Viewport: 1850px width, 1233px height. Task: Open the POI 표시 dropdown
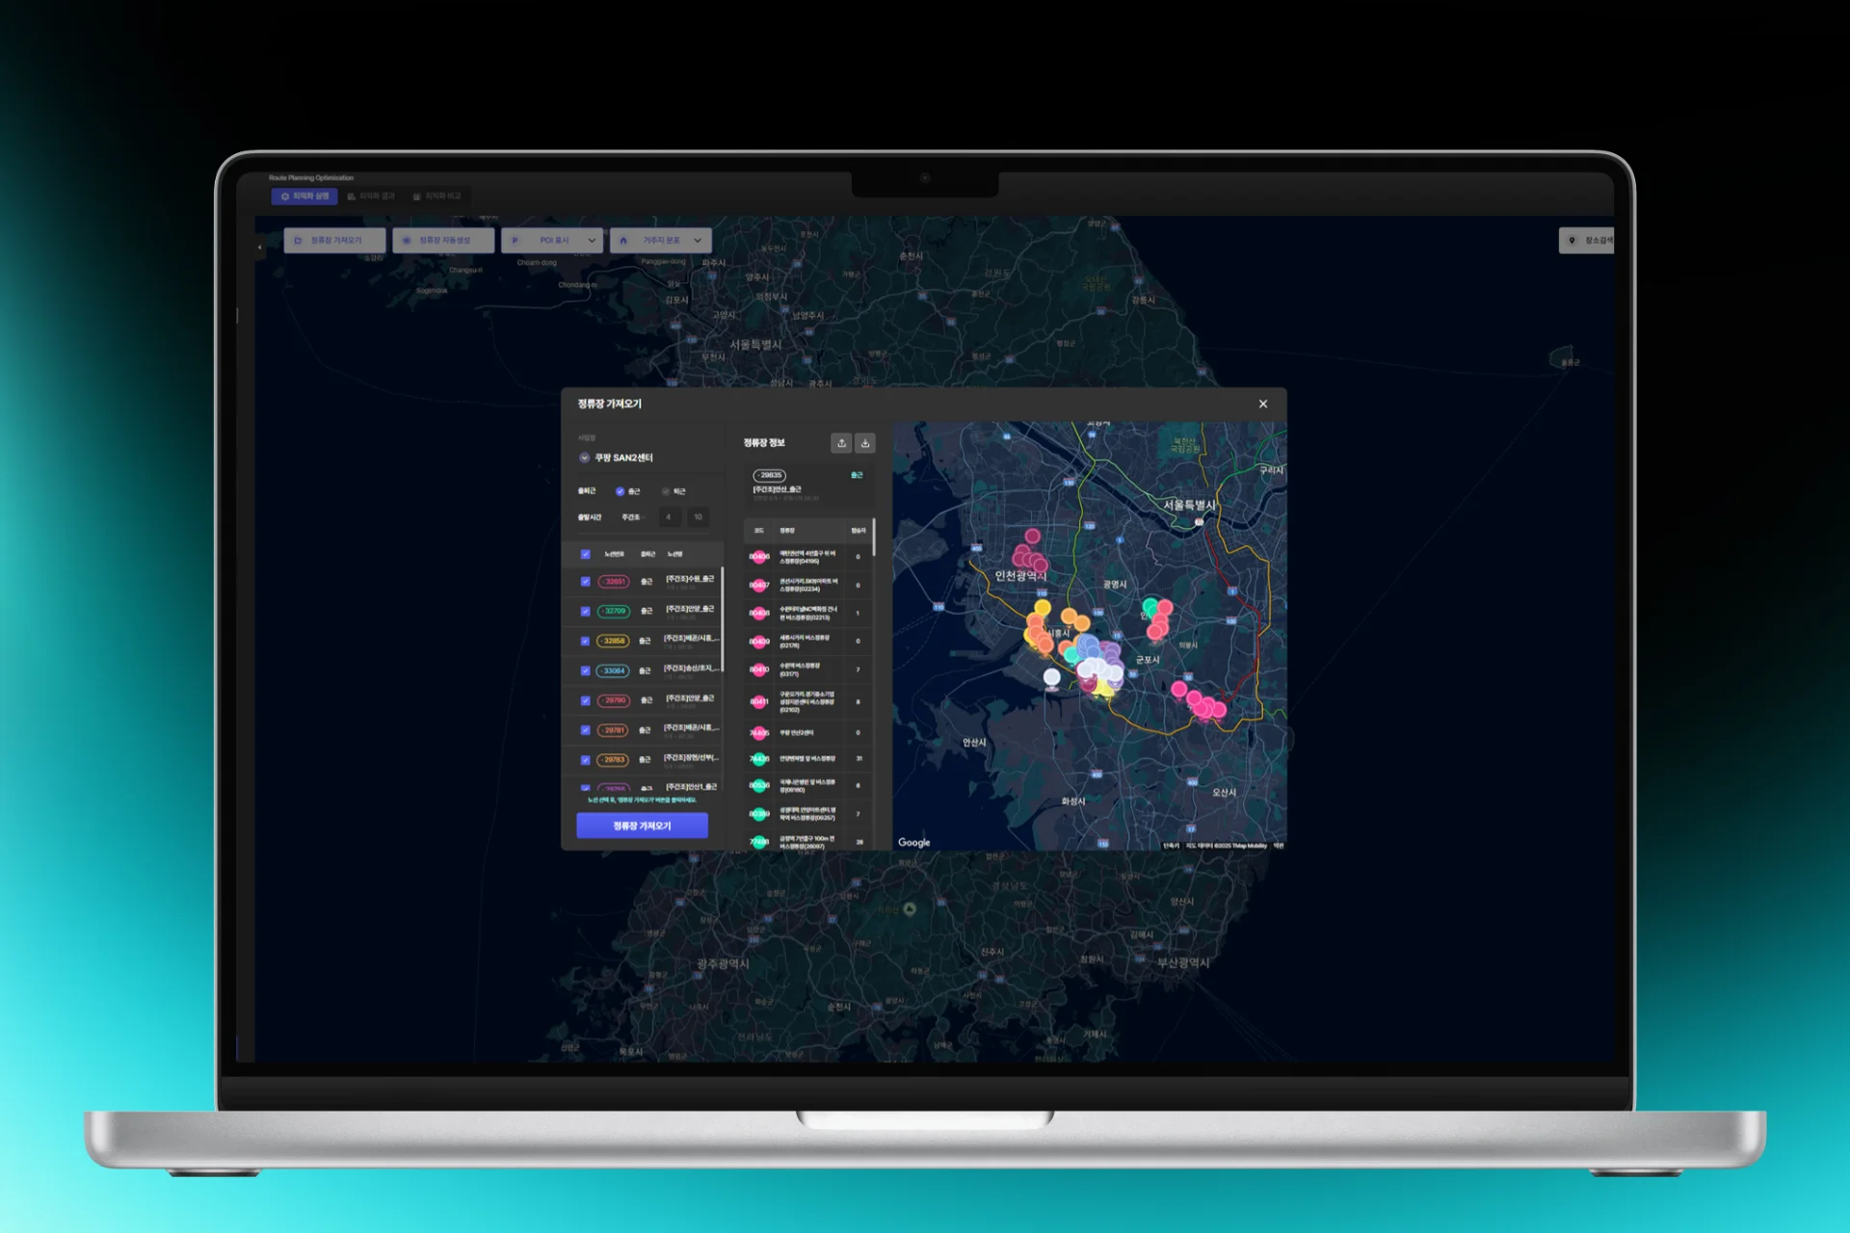[553, 241]
